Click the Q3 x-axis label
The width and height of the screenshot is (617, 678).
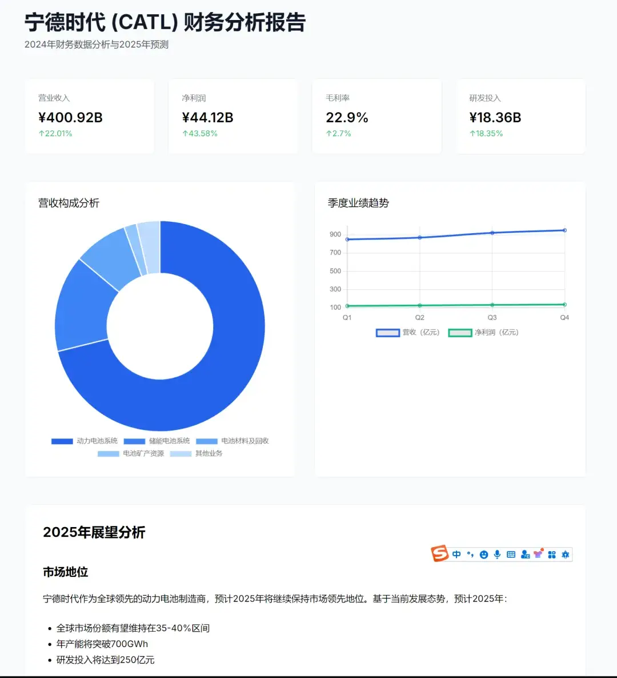pos(492,317)
